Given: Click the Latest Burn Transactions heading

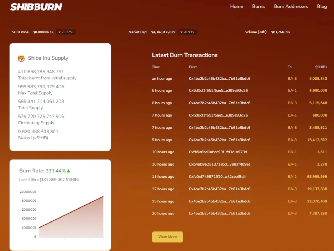Looking at the screenshot, I should (185, 55).
